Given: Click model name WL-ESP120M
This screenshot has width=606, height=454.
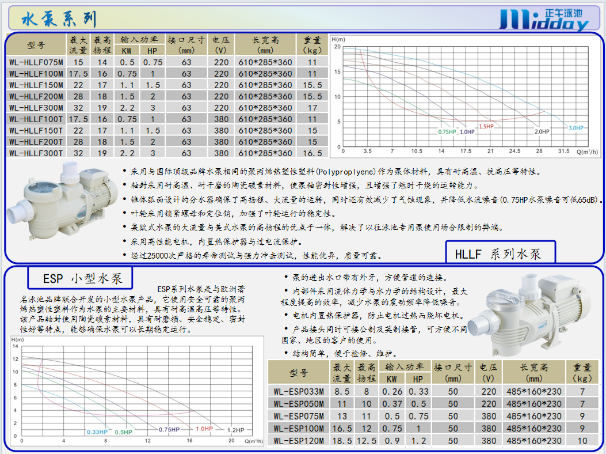Looking at the screenshot, I should (299, 441).
